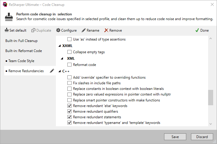Select Remove Redundancies profile

[26, 71]
